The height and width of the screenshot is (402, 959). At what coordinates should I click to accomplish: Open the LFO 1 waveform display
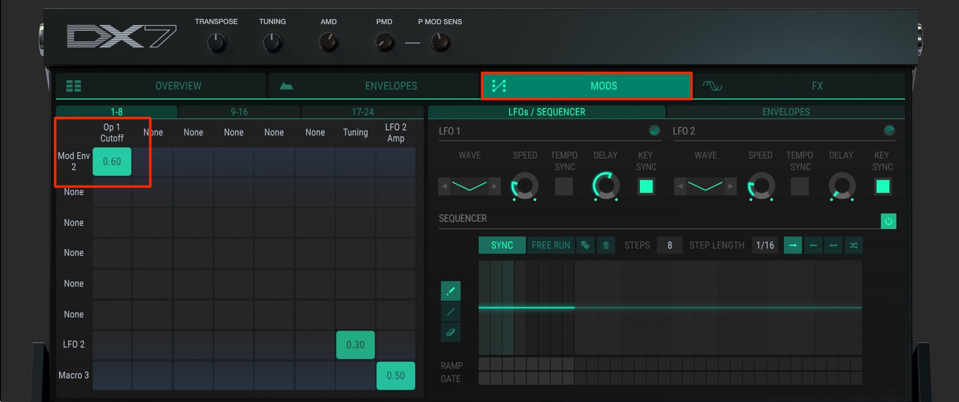point(469,186)
